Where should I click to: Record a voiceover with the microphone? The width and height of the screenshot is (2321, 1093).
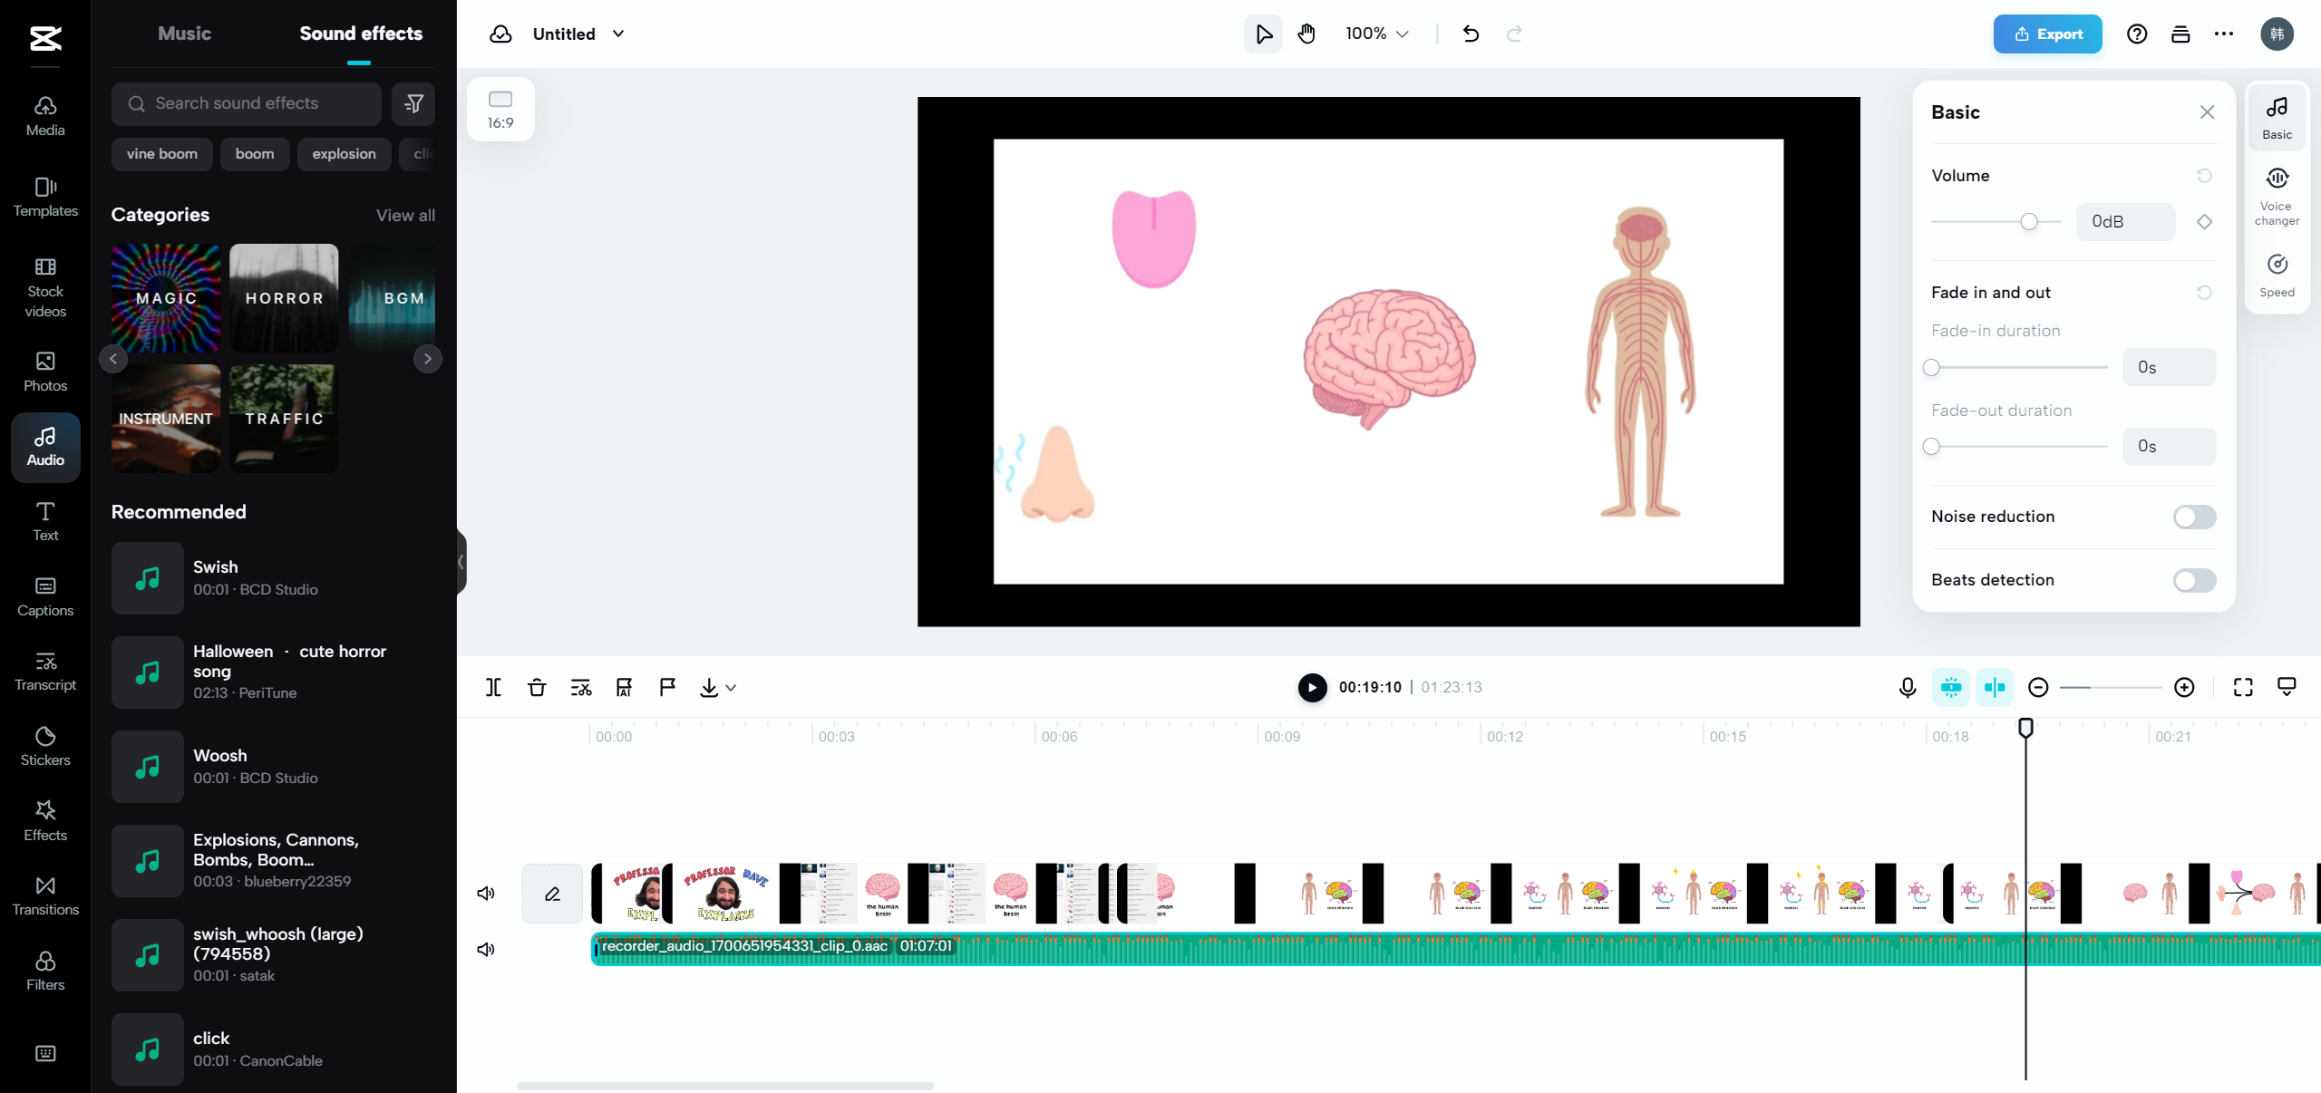pyautogui.click(x=1907, y=687)
